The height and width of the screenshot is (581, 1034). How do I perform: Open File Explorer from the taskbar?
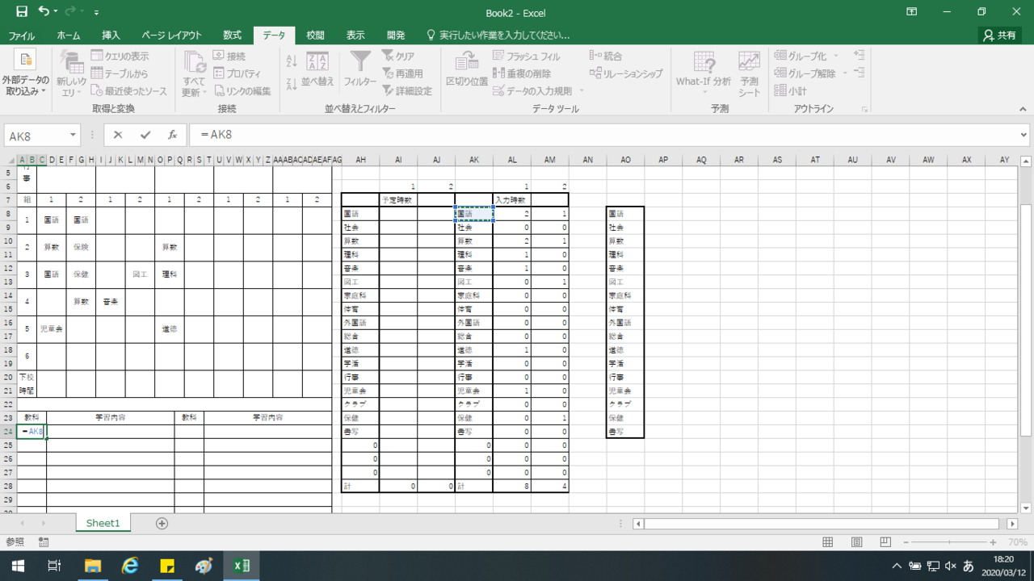pyautogui.click(x=92, y=566)
